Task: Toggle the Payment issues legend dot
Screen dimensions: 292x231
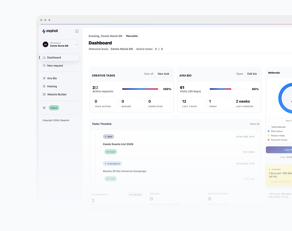Action: (268, 140)
